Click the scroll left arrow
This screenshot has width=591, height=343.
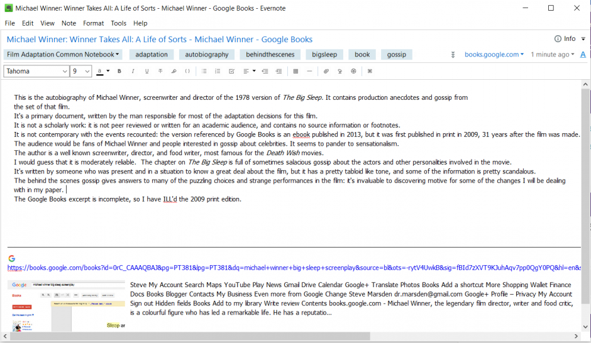[x=5, y=336]
